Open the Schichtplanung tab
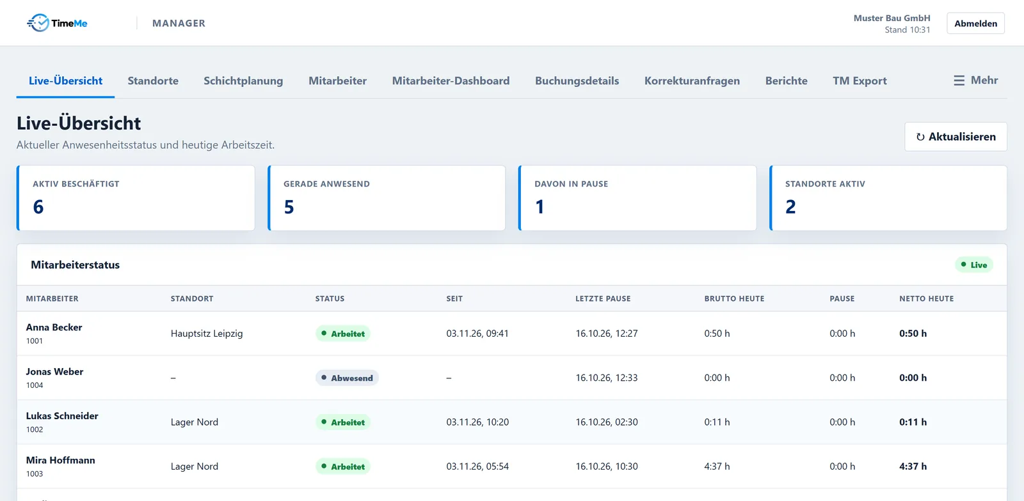The image size is (1024, 501). (x=243, y=81)
